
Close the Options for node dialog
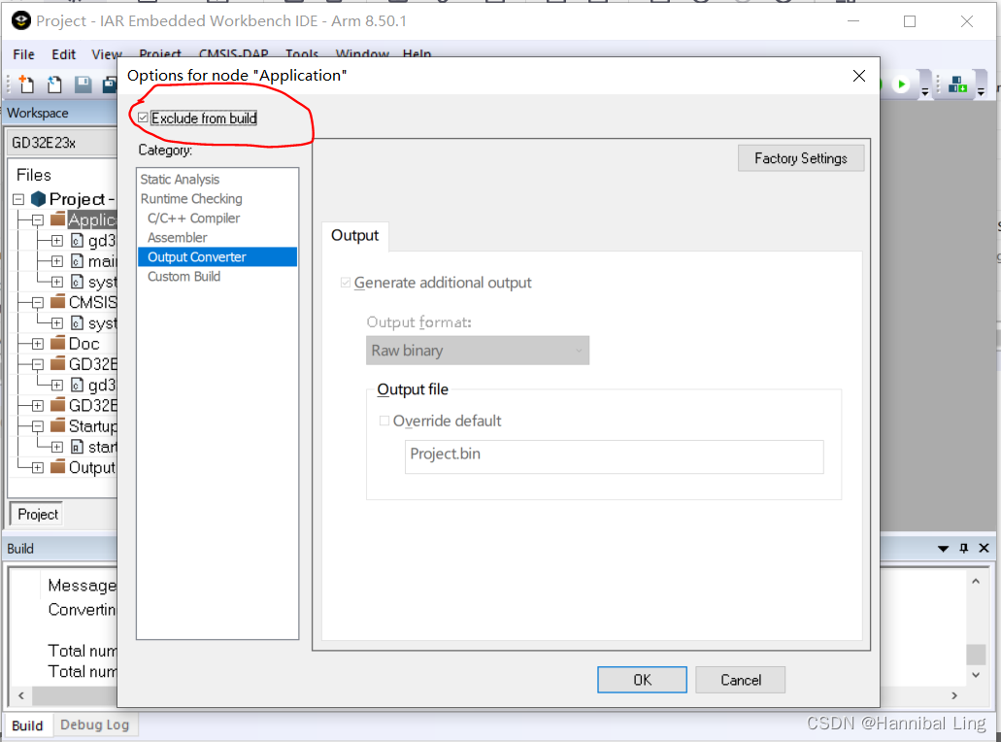pyautogui.click(x=859, y=76)
